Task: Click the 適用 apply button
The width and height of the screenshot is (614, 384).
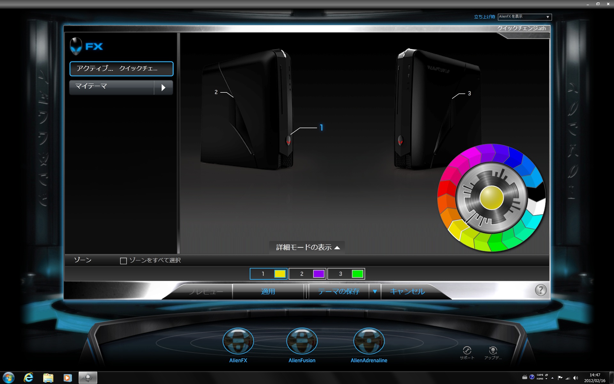Action: [x=268, y=292]
